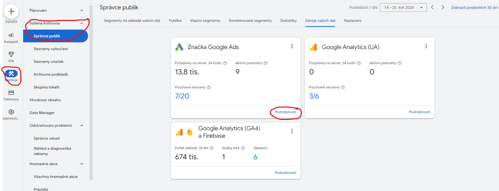
Task: Open Google Analytics (GA4) card three-dot menu
Action: click(292, 131)
